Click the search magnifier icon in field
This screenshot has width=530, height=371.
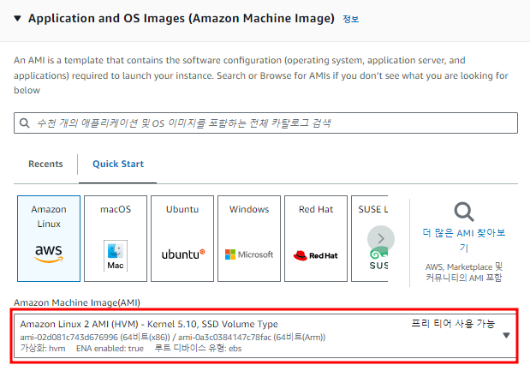point(24,123)
